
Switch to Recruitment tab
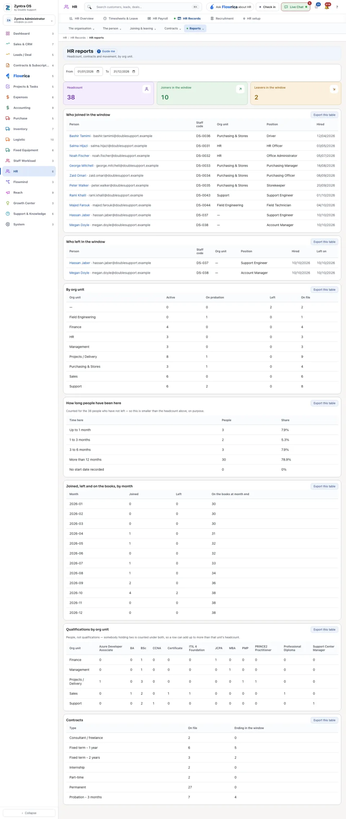pyautogui.click(x=222, y=18)
